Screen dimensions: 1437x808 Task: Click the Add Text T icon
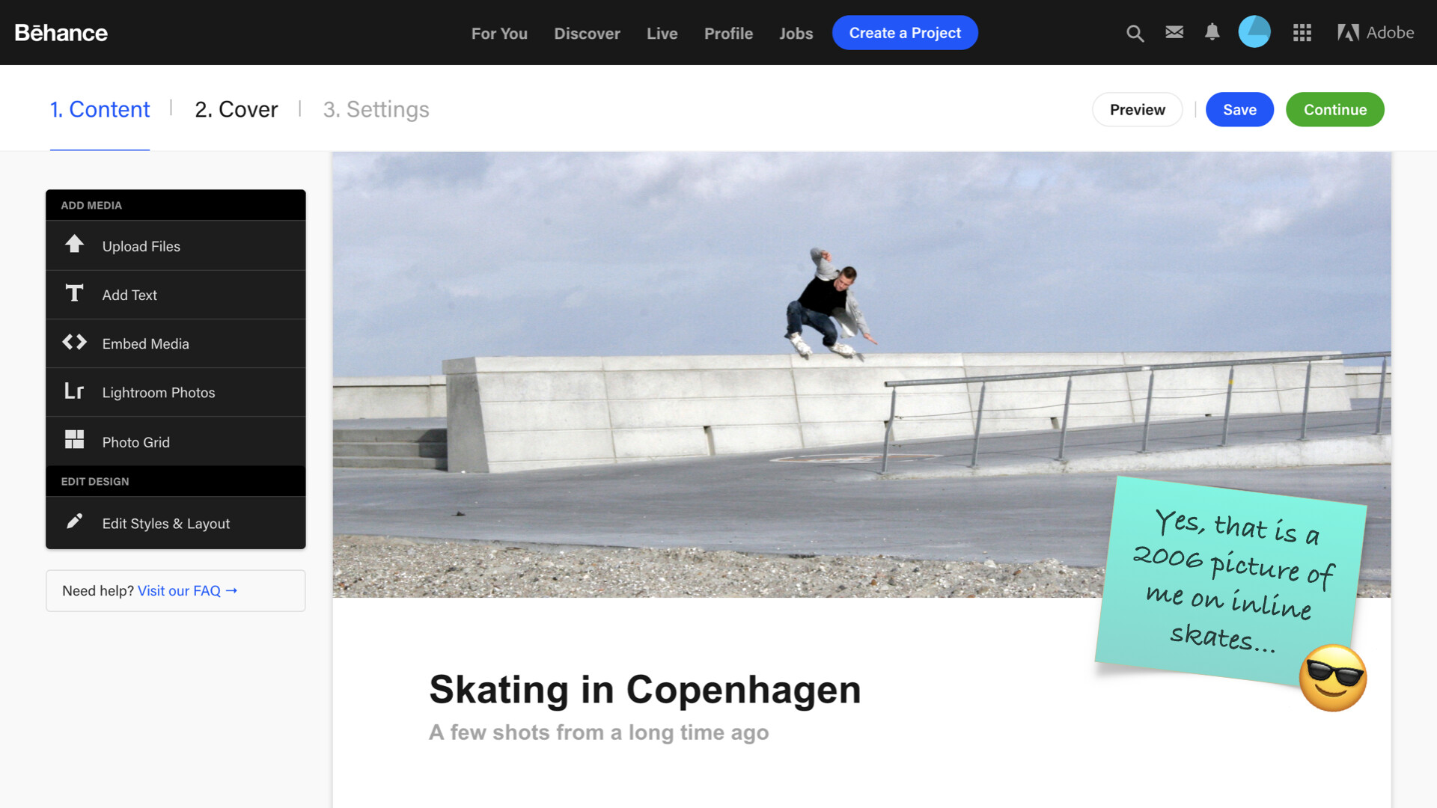click(74, 293)
